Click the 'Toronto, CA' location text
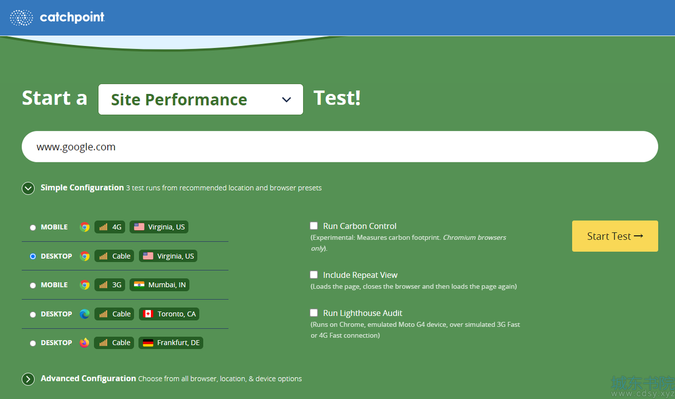Image resolution: width=675 pixels, height=399 pixels. [177, 314]
